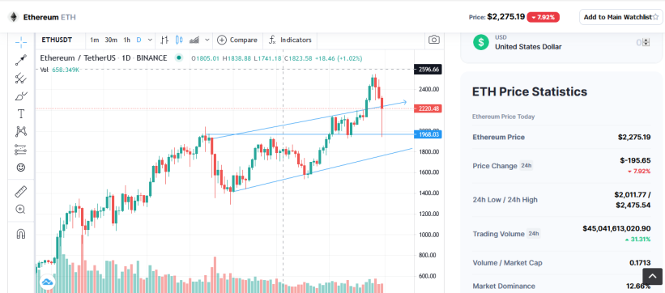Viewport: 665px width, 293px height.
Task: Select the ruler measure tool
Action: click(x=21, y=192)
